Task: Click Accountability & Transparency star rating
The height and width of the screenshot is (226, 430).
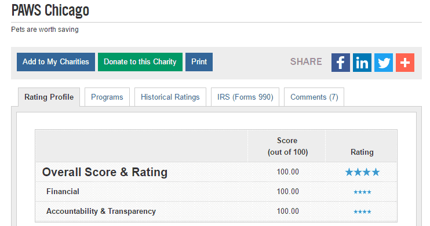Action: coord(362,212)
